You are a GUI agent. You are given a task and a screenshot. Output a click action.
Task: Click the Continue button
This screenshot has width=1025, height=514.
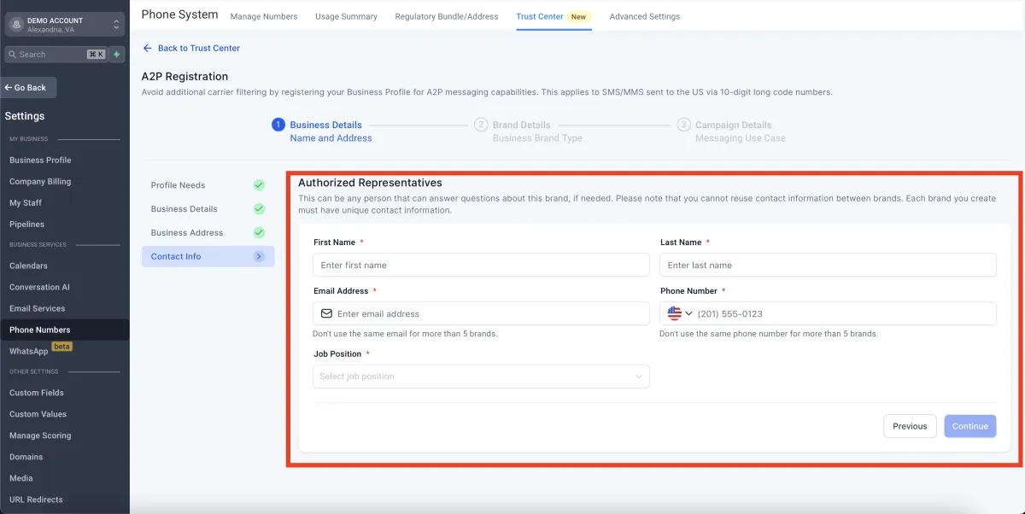[x=970, y=426]
